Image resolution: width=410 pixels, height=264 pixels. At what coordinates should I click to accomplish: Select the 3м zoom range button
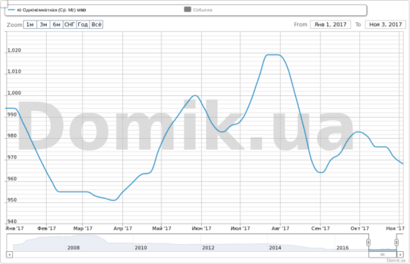(44, 25)
